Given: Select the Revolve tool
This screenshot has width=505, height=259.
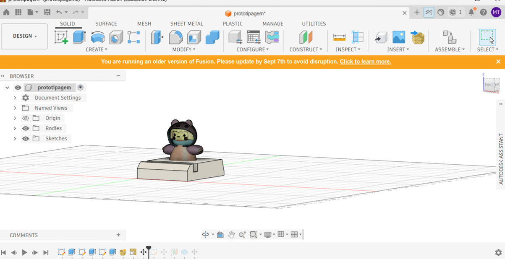Looking at the screenshot, I should coord(98,37).
